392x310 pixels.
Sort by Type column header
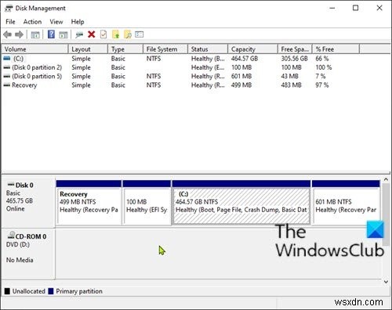(x=125, y=49)
